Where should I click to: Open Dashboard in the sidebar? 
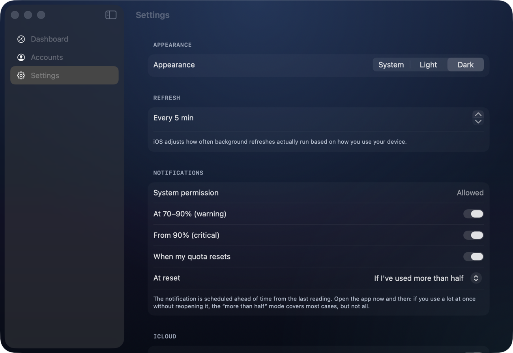pos(64,39)
